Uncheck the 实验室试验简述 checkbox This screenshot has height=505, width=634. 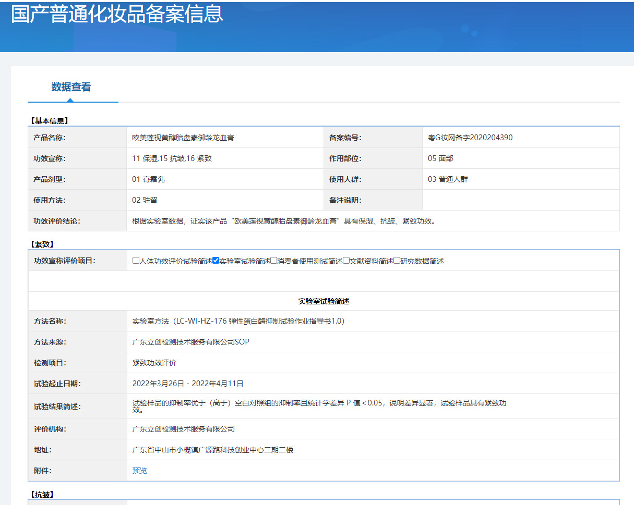tap(216, 261)
